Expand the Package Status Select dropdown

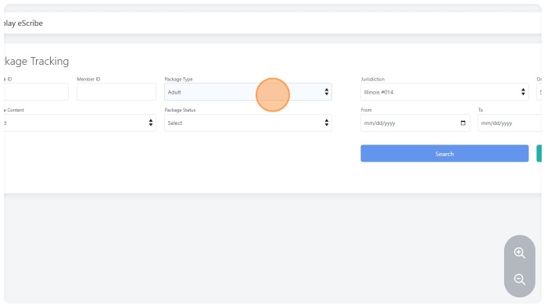pos(248,123)
